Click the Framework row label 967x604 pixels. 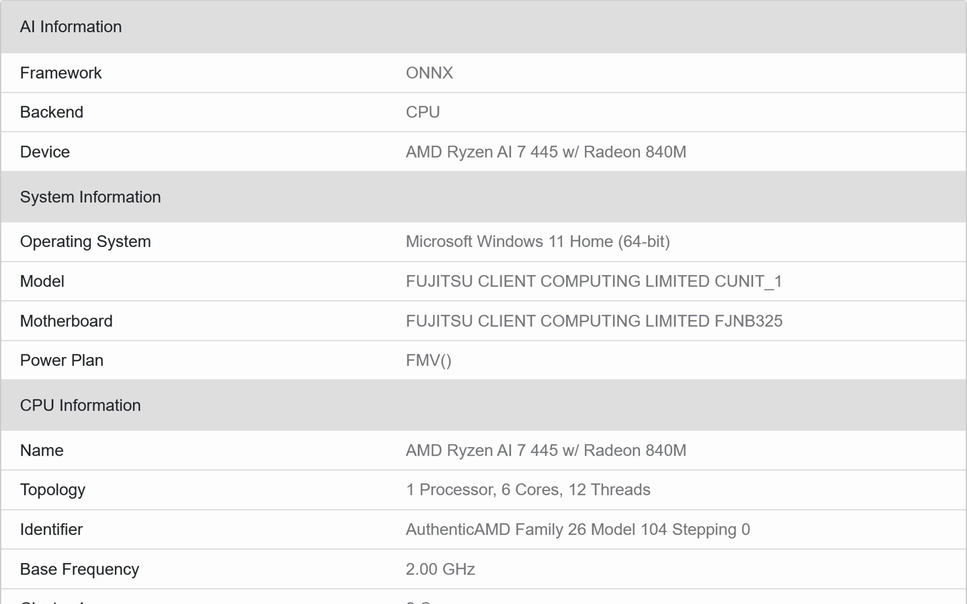tap(60, 72)
